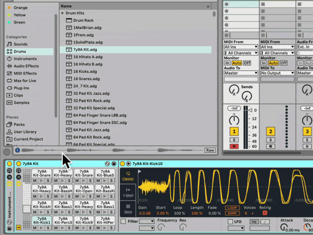Preview the 7y9A Kit-Kick10 sample
This screenshot has width=313, height=235.
click(128, 164)
